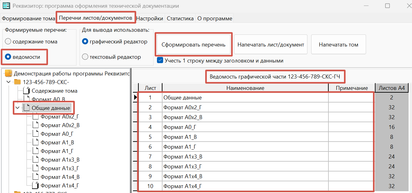The height and width of the screenshot is (193, 412).
Task: Click page icon beside Формат А0х2_Г
Action: pyautogui.click(x=36, y=116)
